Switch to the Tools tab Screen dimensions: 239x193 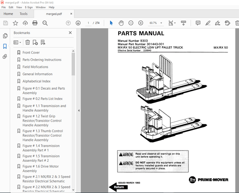coord(24,14)
